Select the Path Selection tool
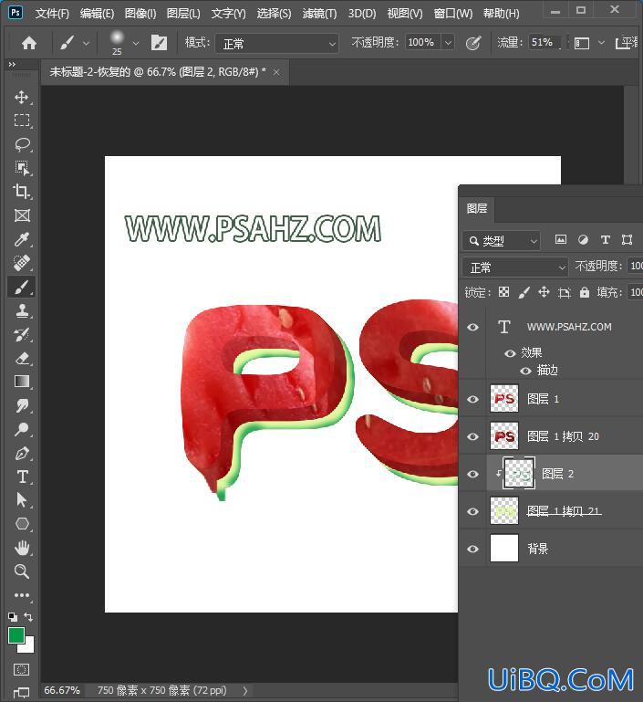Image resolution: width=643 pixels, height=702 pixels. [22, 500]
